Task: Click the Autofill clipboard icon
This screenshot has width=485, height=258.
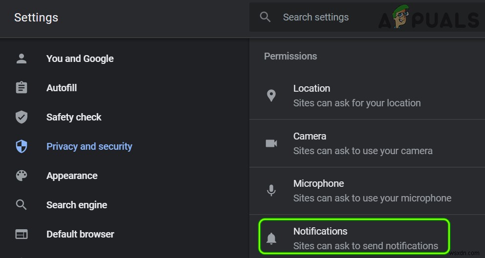Action: coord(22,88)
